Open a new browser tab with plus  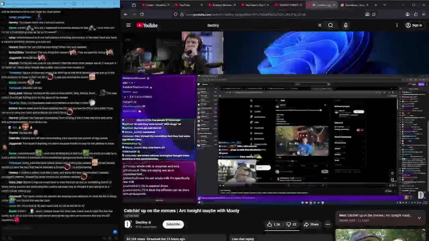click(376, 5)
